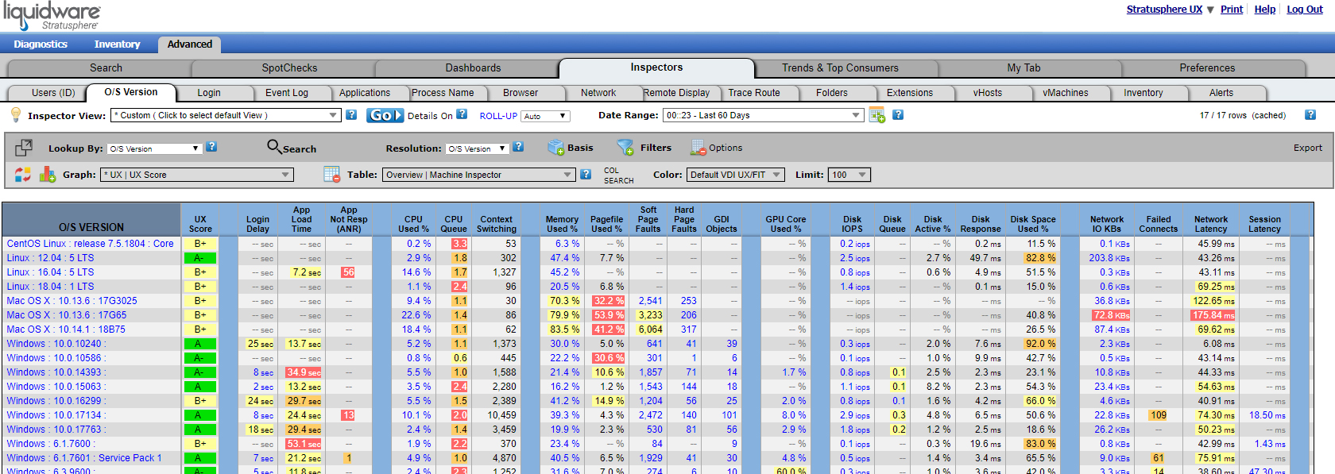Click the 10,459 Context Switching value
Screen dimensions: 1335x474
click(x=501, y=415)
